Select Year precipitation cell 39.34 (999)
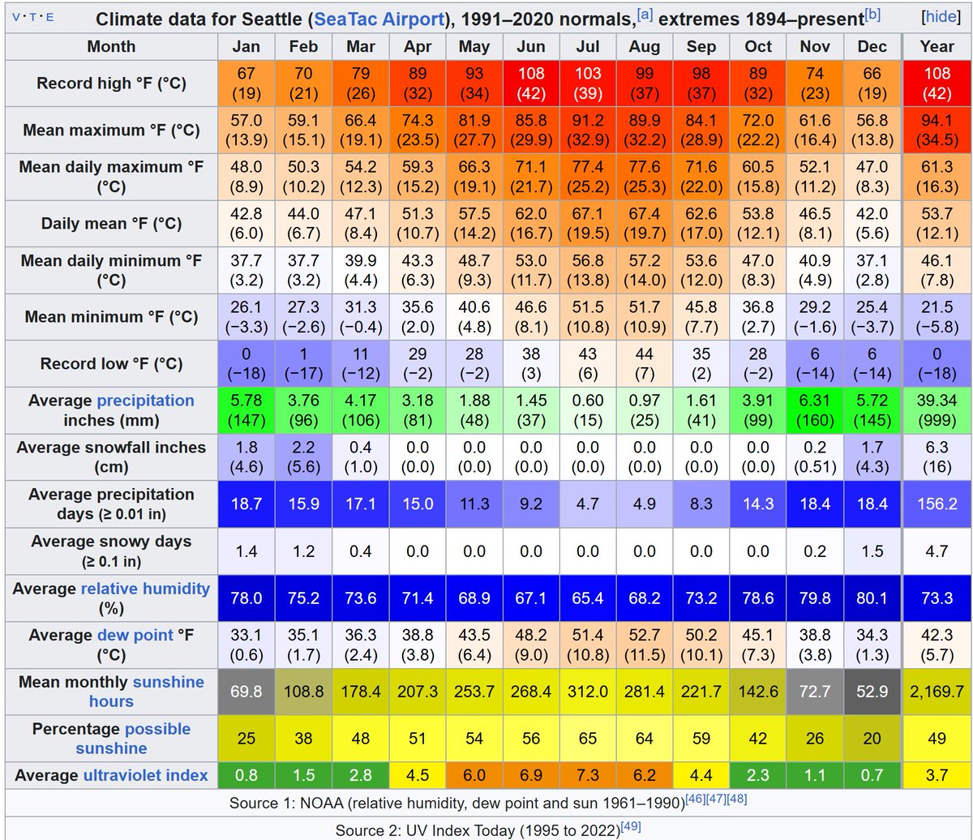The width and height of the screenshot is (973, 840). (937, 410)
